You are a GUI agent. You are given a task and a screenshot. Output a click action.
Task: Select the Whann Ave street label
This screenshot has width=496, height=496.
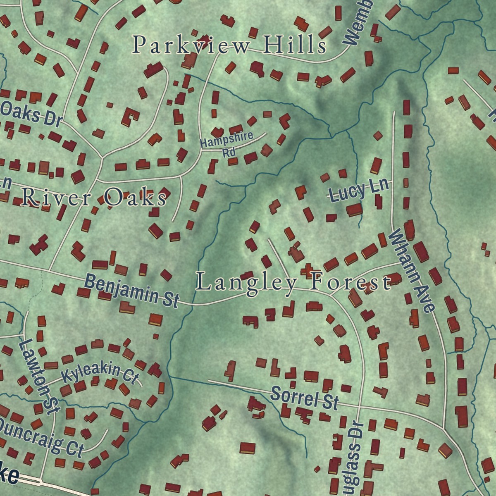point(411,272)
